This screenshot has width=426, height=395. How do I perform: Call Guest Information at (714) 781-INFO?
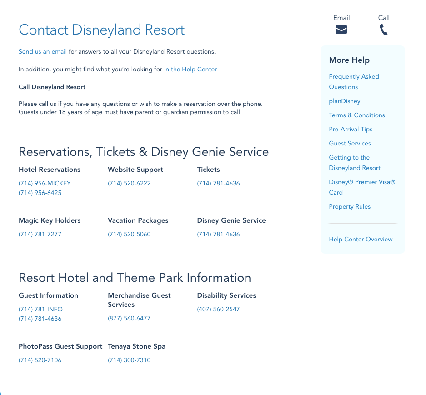(41, 309)
